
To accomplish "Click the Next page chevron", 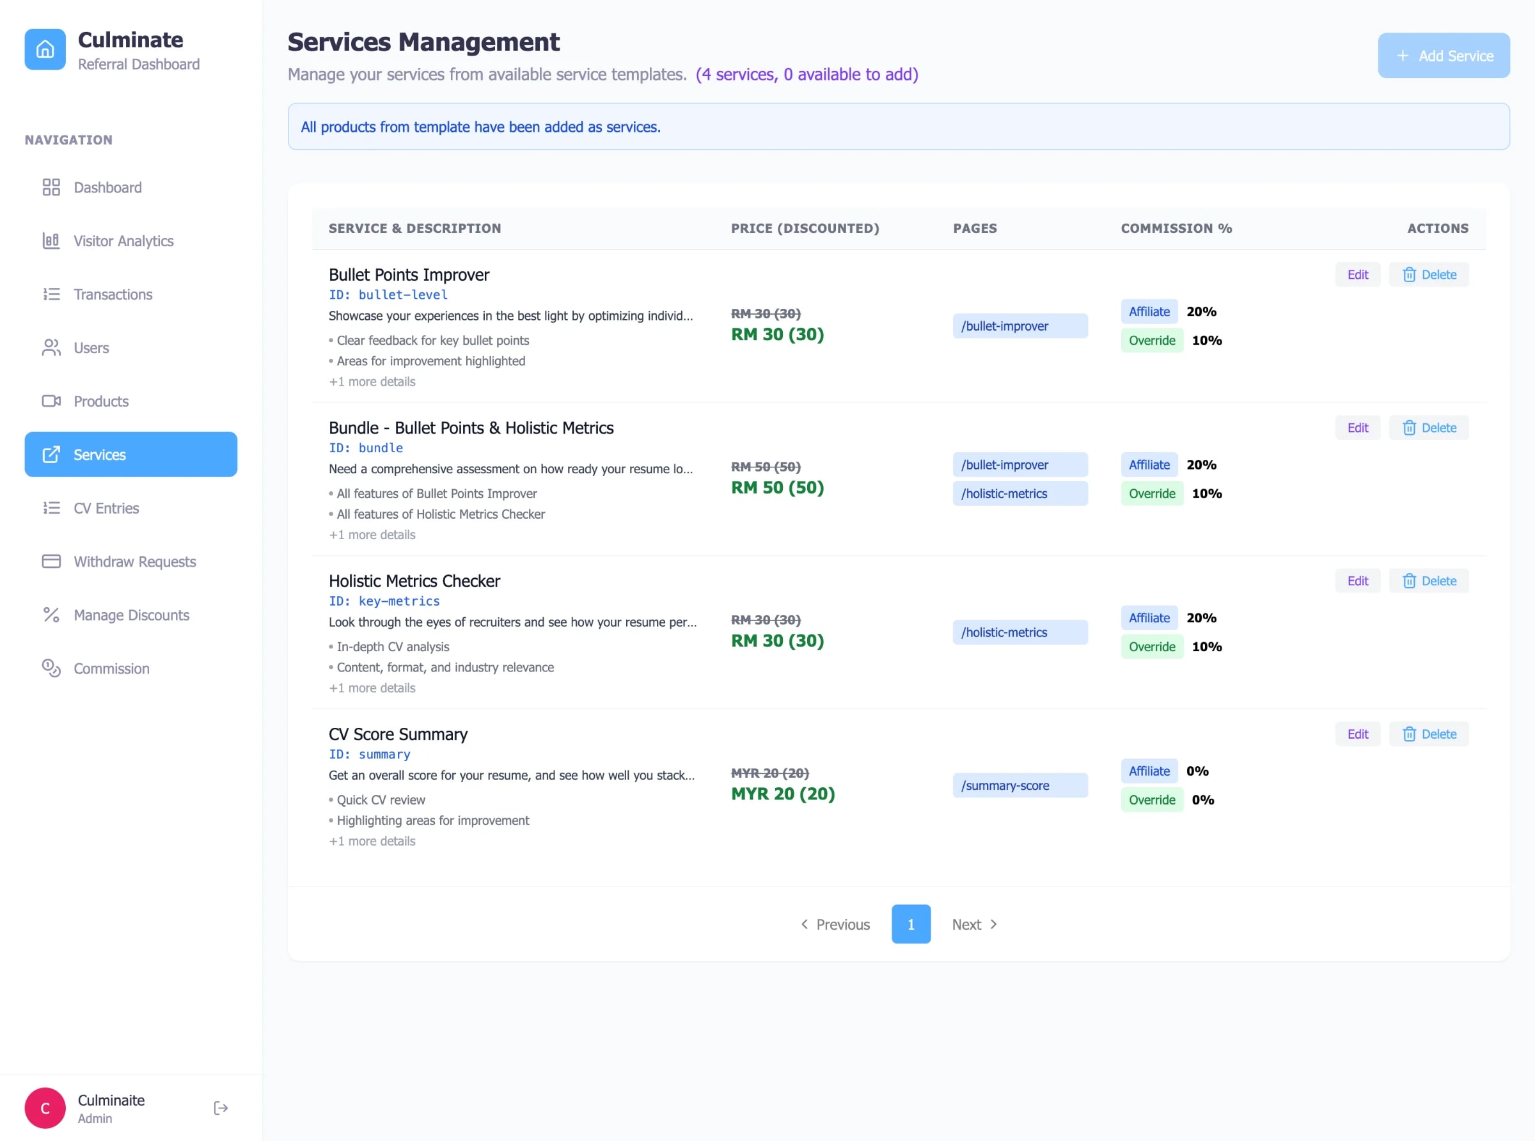I will click(994, 924).
